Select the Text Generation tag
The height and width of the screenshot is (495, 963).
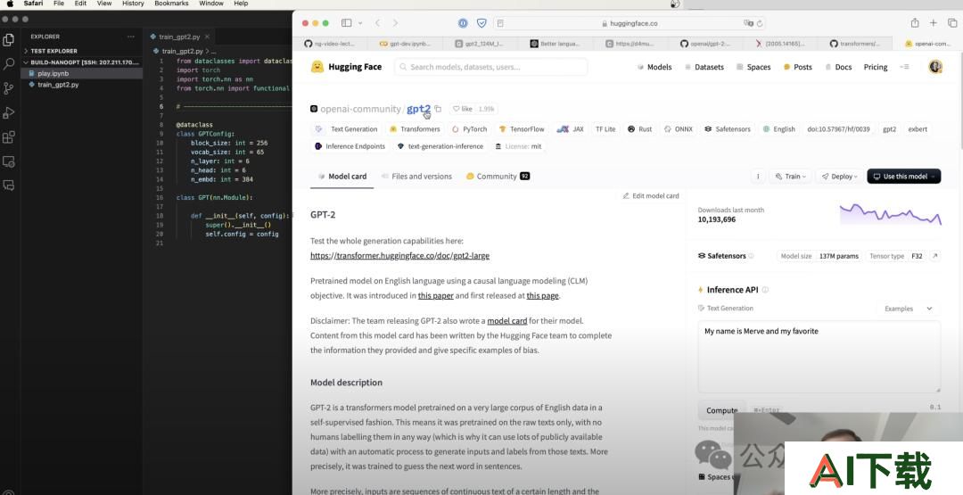coord(349,129)
